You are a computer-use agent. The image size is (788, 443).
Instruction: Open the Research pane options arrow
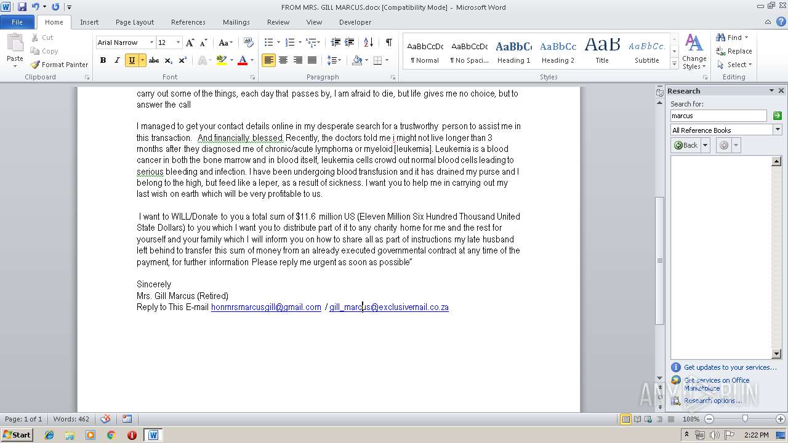click(x=771, y=90)
